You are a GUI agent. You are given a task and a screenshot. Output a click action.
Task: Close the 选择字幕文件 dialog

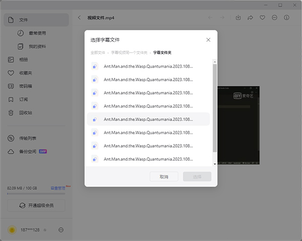pyautogui.click(x=208, y=39)
